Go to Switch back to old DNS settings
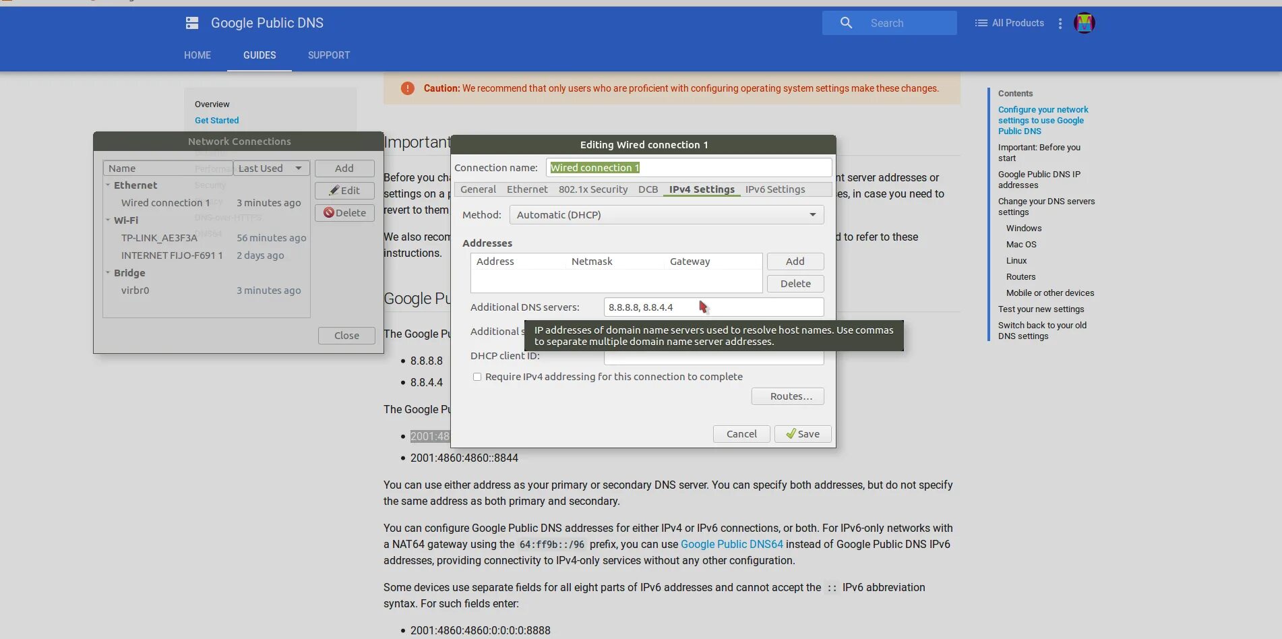The image size is (1282, 639). coord(1043,331)
